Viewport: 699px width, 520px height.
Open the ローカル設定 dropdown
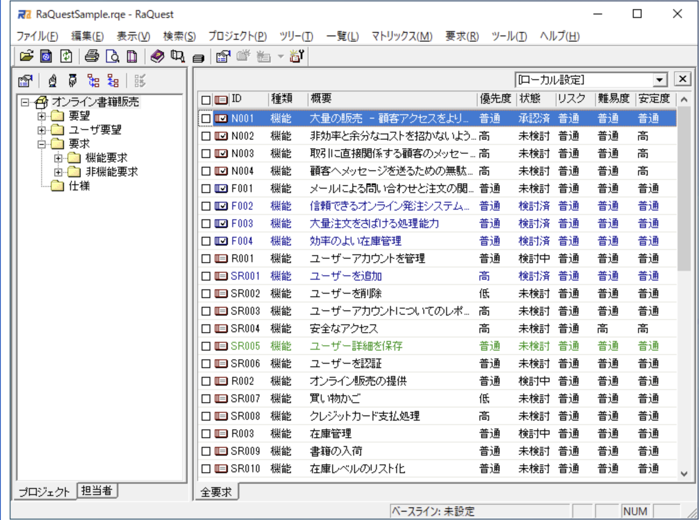tap(659, 80)
